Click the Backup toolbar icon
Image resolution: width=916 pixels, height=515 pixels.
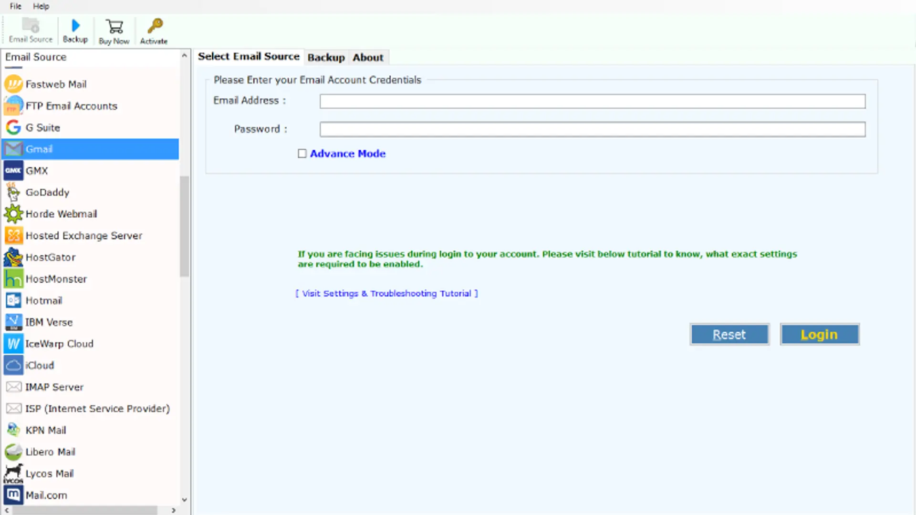[x=75, y=29]
